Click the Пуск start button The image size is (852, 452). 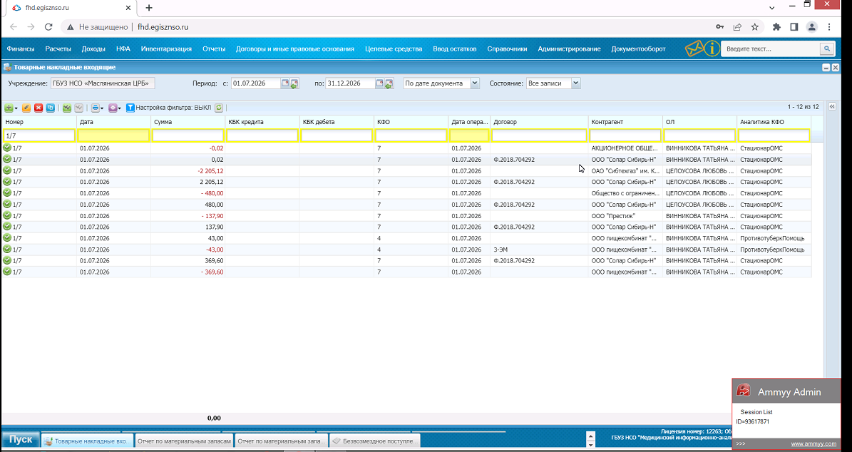tap(21, 439)
